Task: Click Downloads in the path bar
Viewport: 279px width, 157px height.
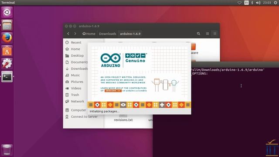Action: [108, 34]
